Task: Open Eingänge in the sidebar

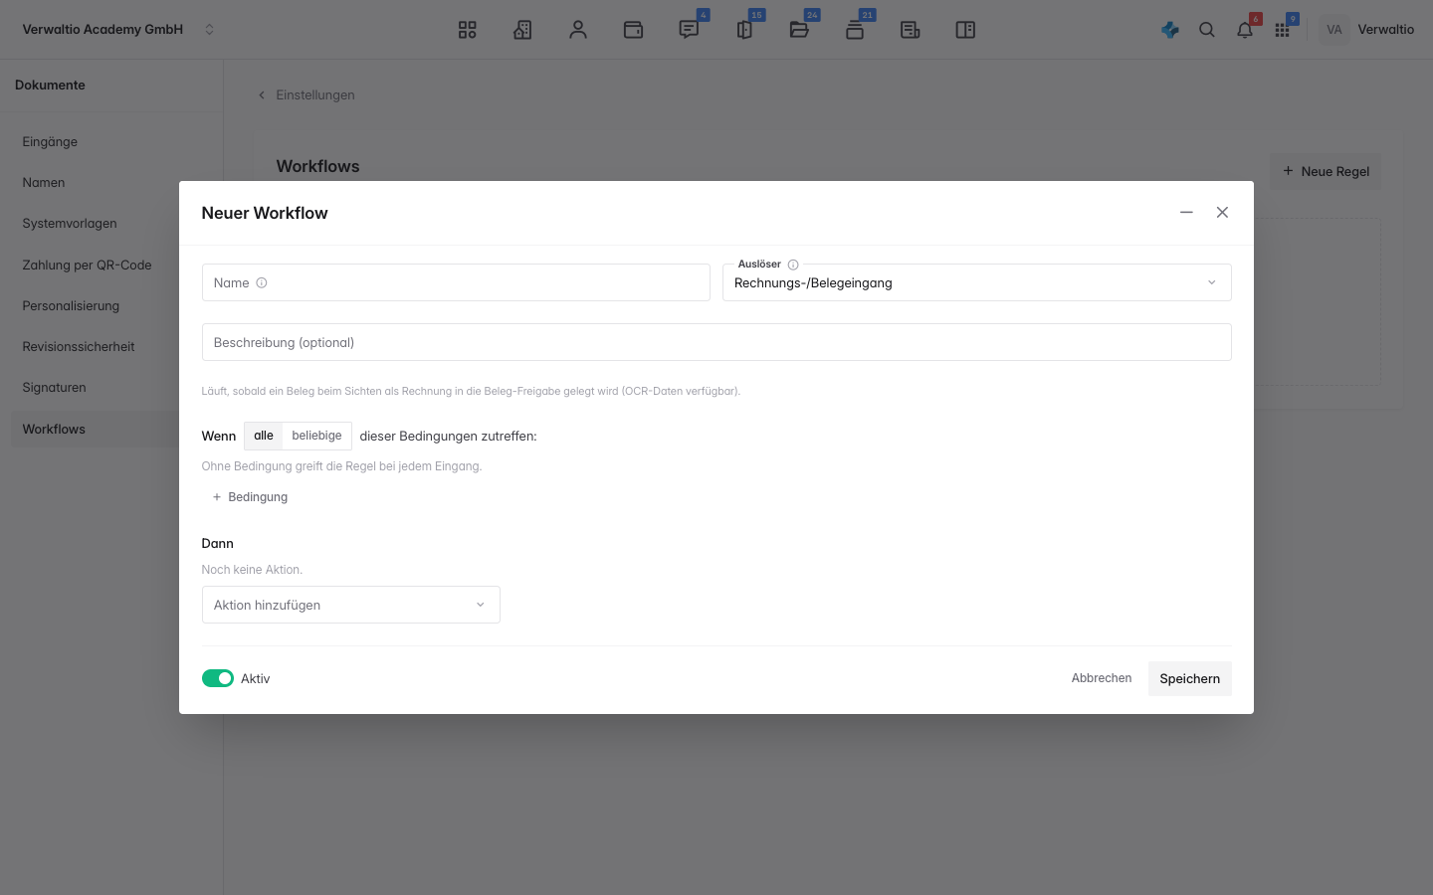Action: (111, 141)
